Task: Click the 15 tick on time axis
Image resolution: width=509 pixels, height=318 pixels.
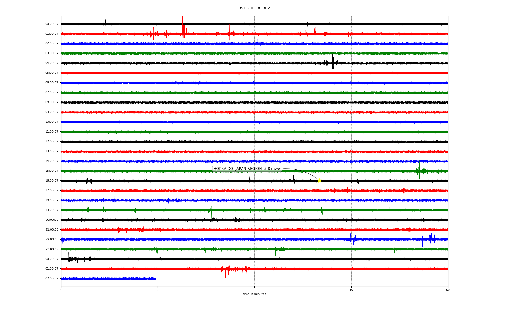Action: (158, 290)
